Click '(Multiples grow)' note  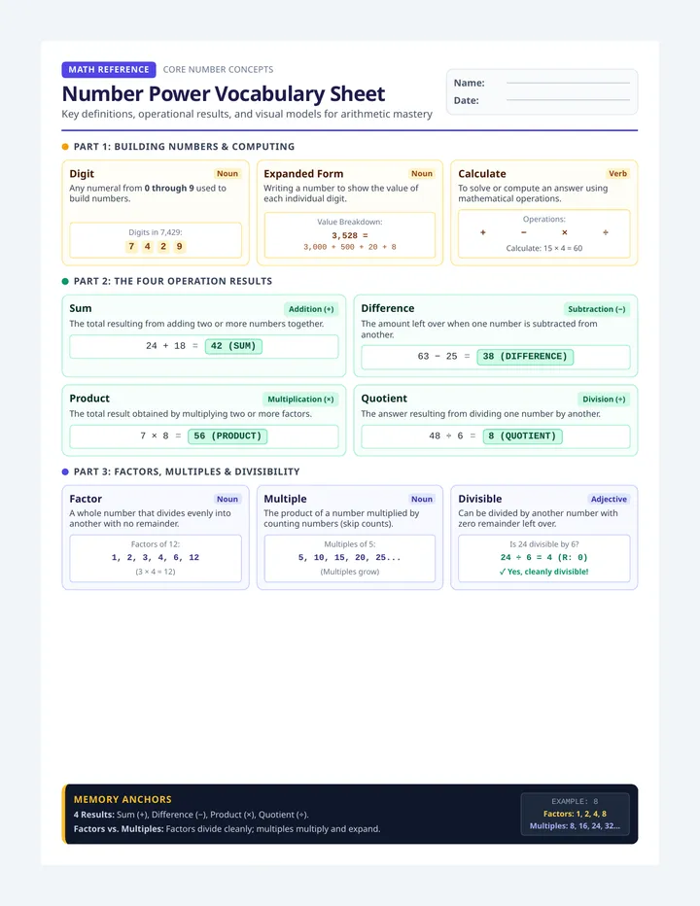coord(350,572)
